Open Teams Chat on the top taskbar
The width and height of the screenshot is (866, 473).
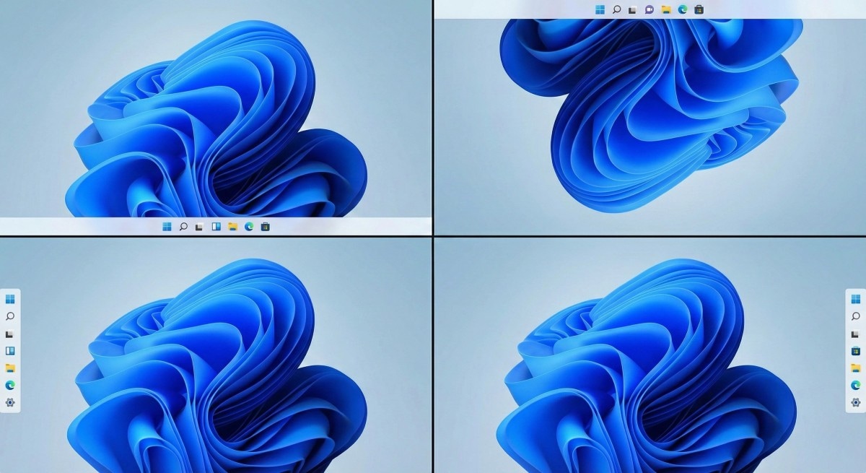649,9
